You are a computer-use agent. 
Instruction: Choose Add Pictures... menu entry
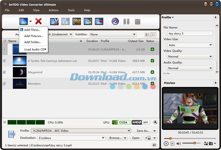[x=34, y=36]
